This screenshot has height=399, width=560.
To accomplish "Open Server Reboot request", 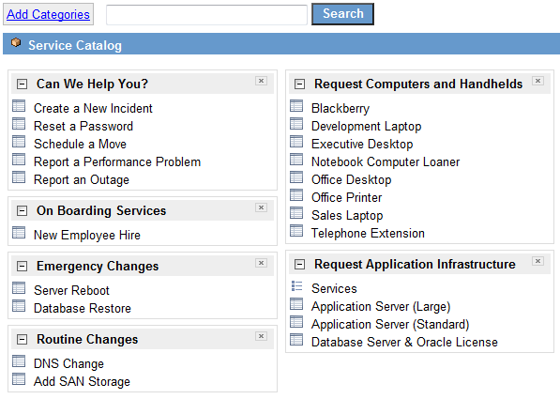I will [x=72, y=291].
